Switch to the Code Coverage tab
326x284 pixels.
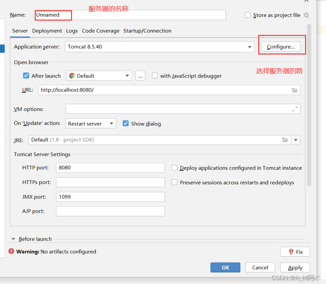pyautogui.click(x=101, y=31)
